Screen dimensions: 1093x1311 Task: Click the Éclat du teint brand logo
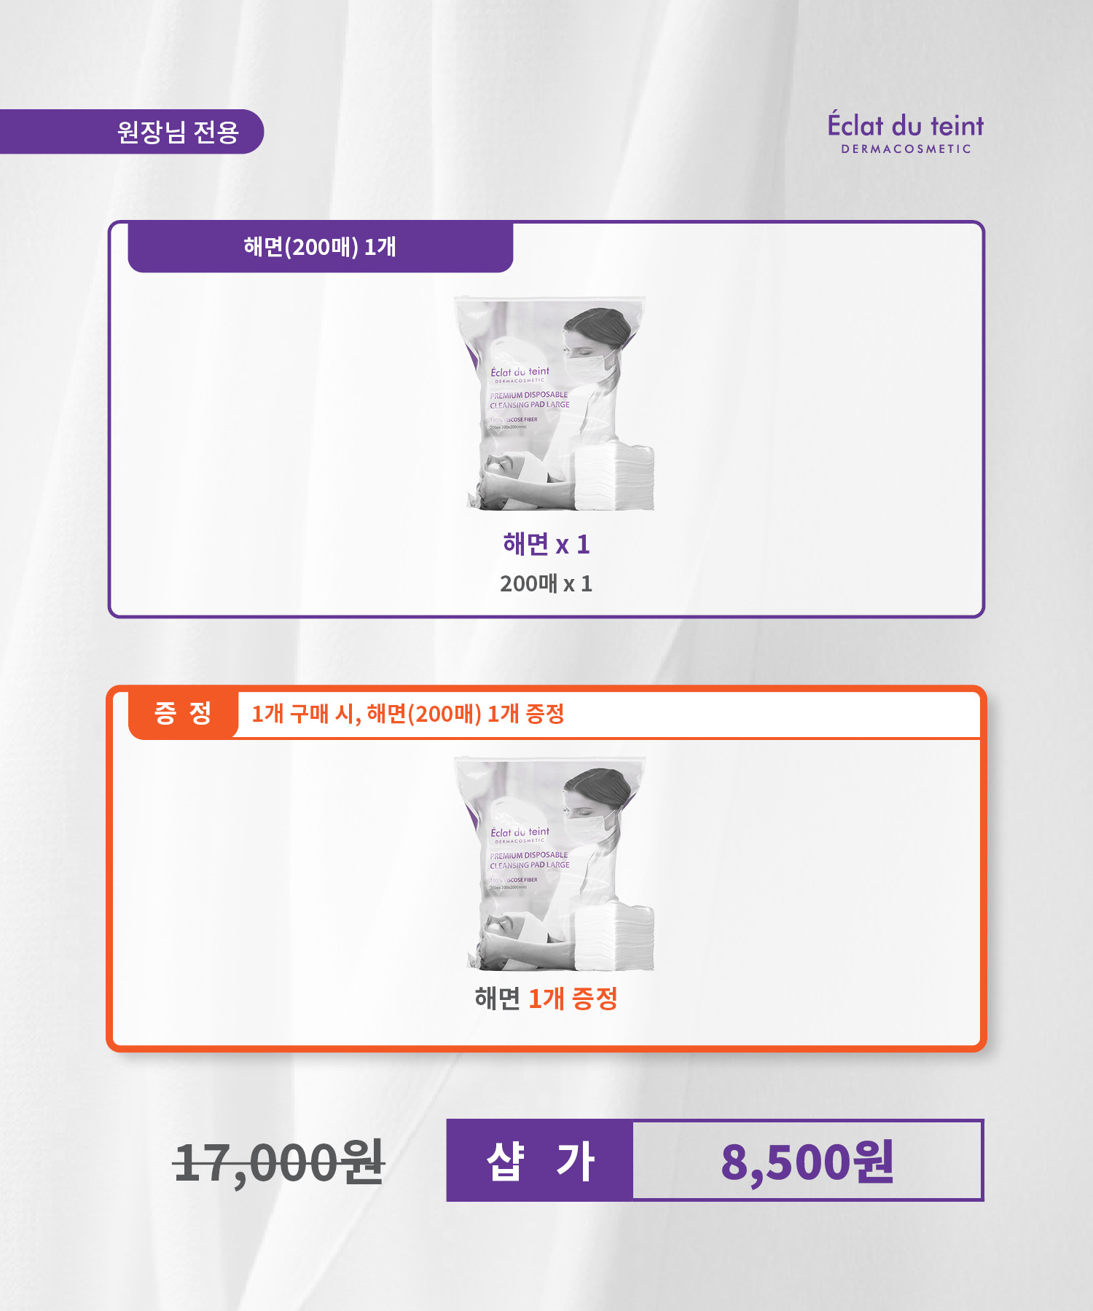[x=906, y=132]
